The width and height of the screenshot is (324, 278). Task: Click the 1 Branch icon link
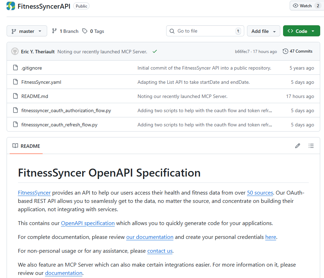(65, 31)
